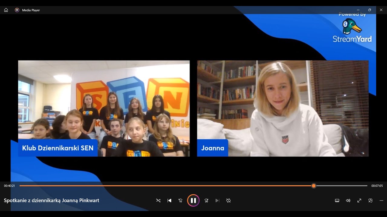Jump to the next track
This screenshot has width=387, height=217.
217,200
